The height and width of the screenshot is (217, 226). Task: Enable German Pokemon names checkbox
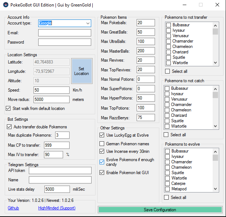102,144
